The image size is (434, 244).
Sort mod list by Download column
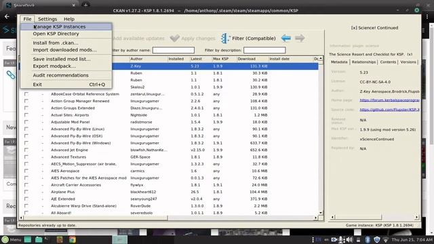coord(253,59)
